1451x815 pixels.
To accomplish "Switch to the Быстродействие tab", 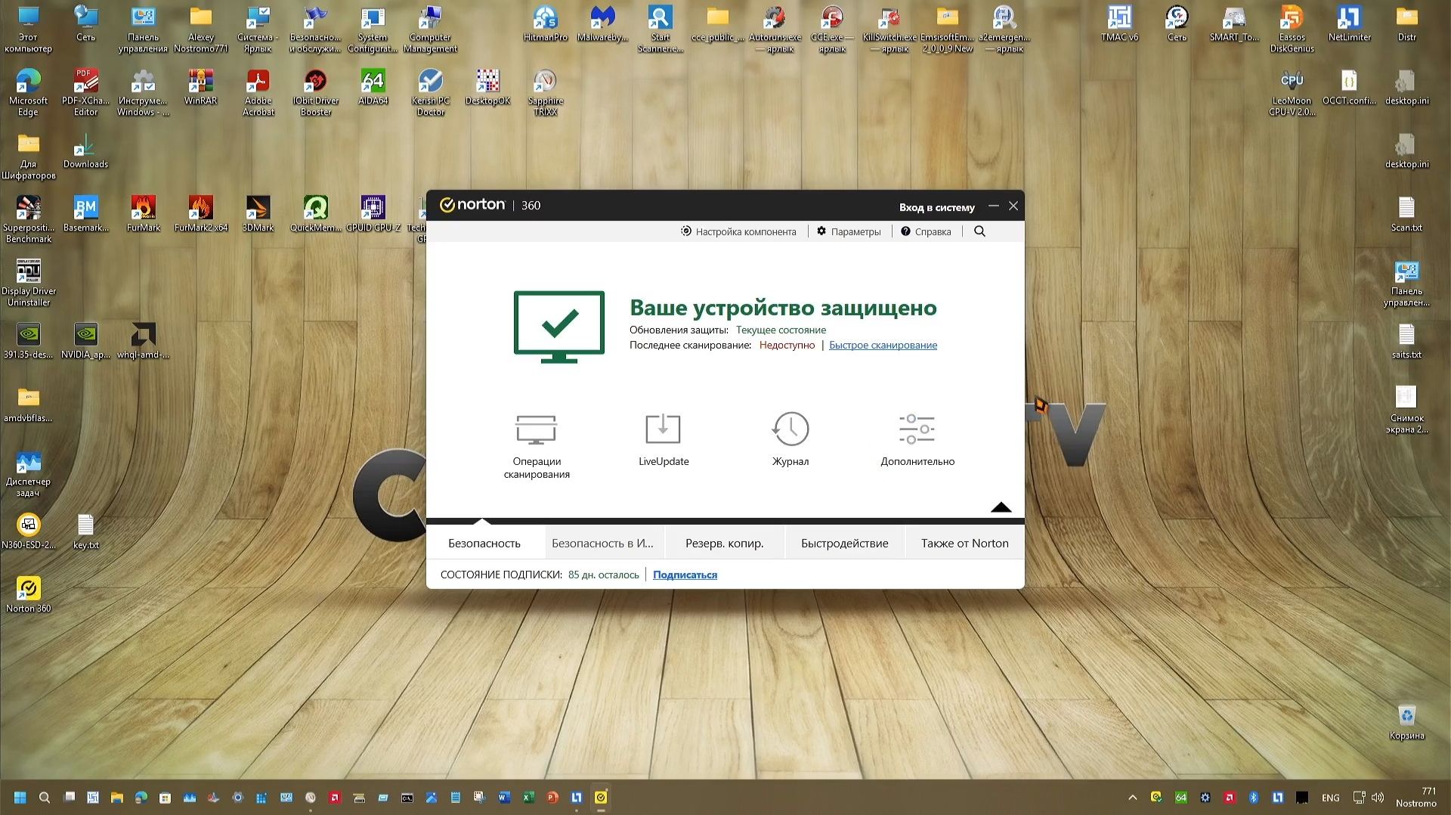I will point(845,543).
